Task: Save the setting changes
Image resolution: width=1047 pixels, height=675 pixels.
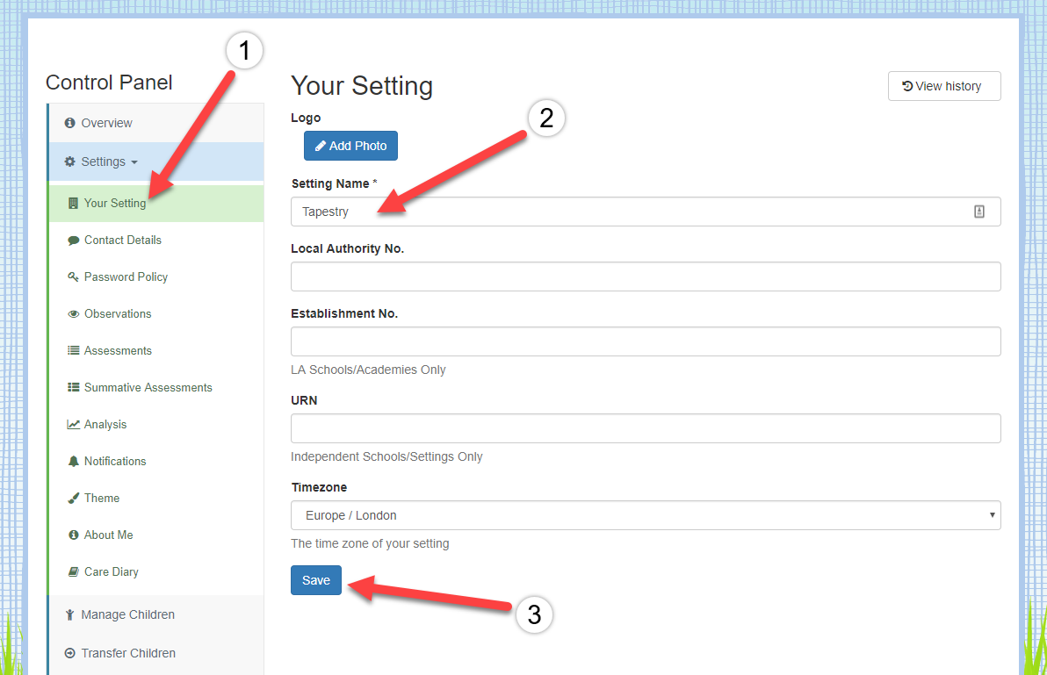Action: click(316, 580)
